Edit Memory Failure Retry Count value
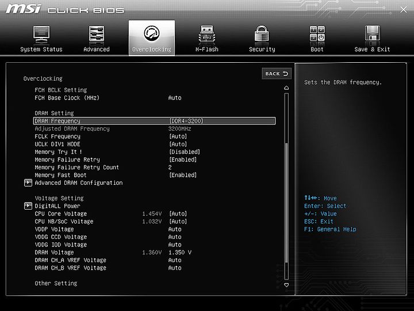 pyautogui.click(x=170, y=168)
